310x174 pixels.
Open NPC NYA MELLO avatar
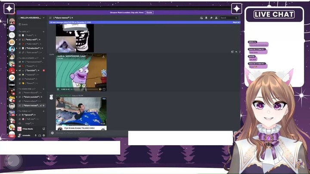point(51,97)
